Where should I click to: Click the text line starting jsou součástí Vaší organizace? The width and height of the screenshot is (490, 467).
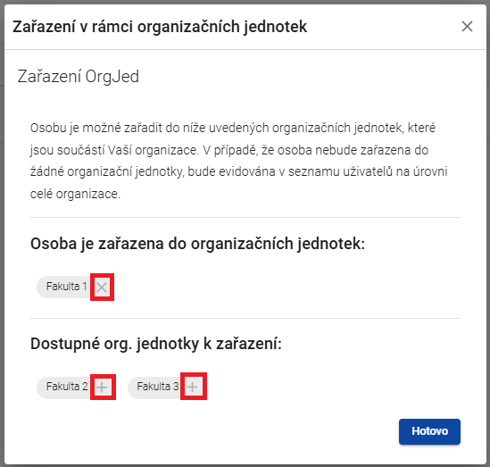click(229, 150)
